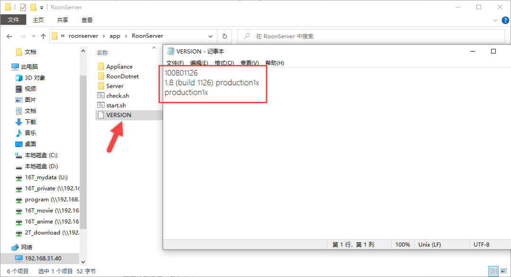Open the 查看 ribbon tab
The width and height of the screenshot is (511, 277).
click(87, 20)
